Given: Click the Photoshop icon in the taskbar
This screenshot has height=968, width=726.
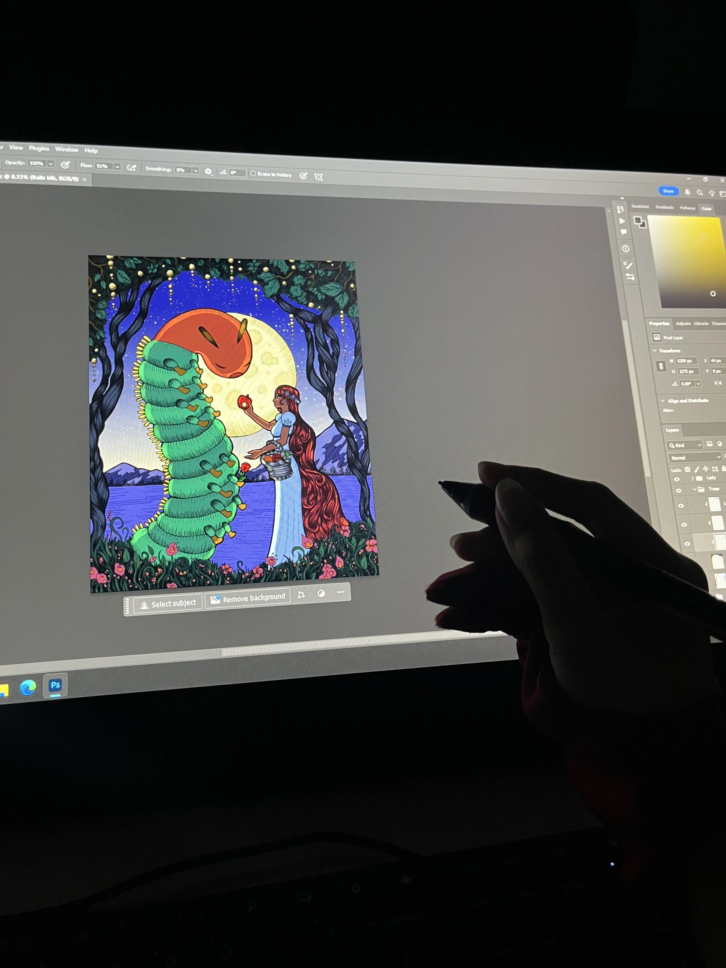Looking at the screenshot, I should coord(55,685).
